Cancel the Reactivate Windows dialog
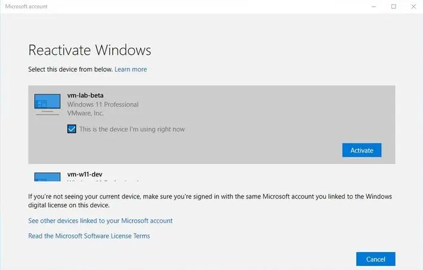The width and height of the screenshot is (423, 270). click(375, 259)
